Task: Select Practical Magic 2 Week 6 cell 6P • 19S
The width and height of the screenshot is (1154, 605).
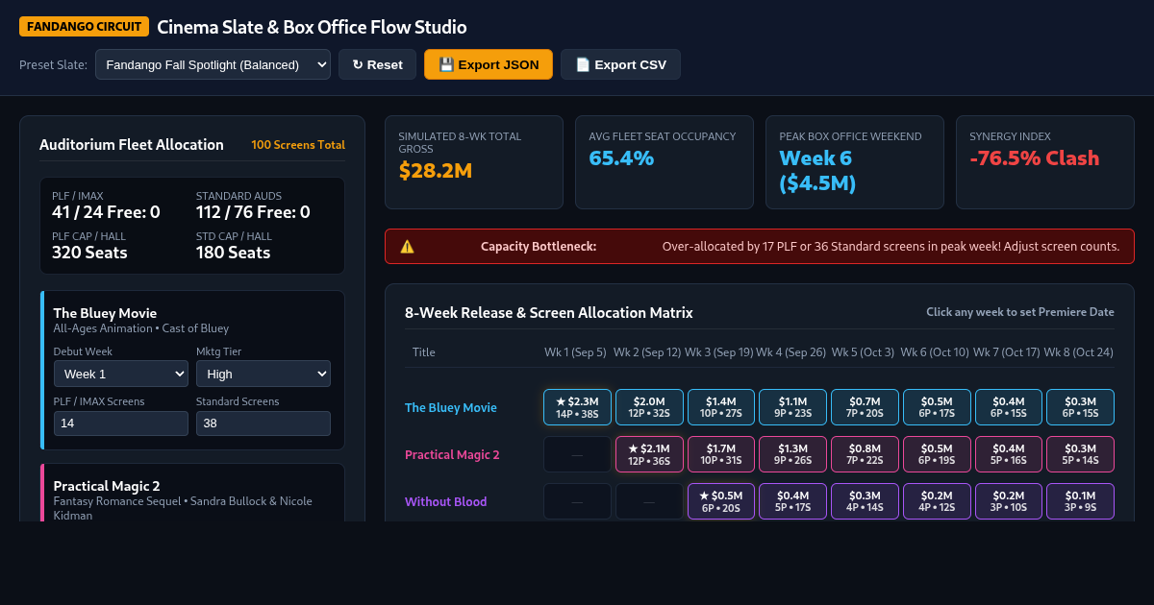Action: pos(937,454)
